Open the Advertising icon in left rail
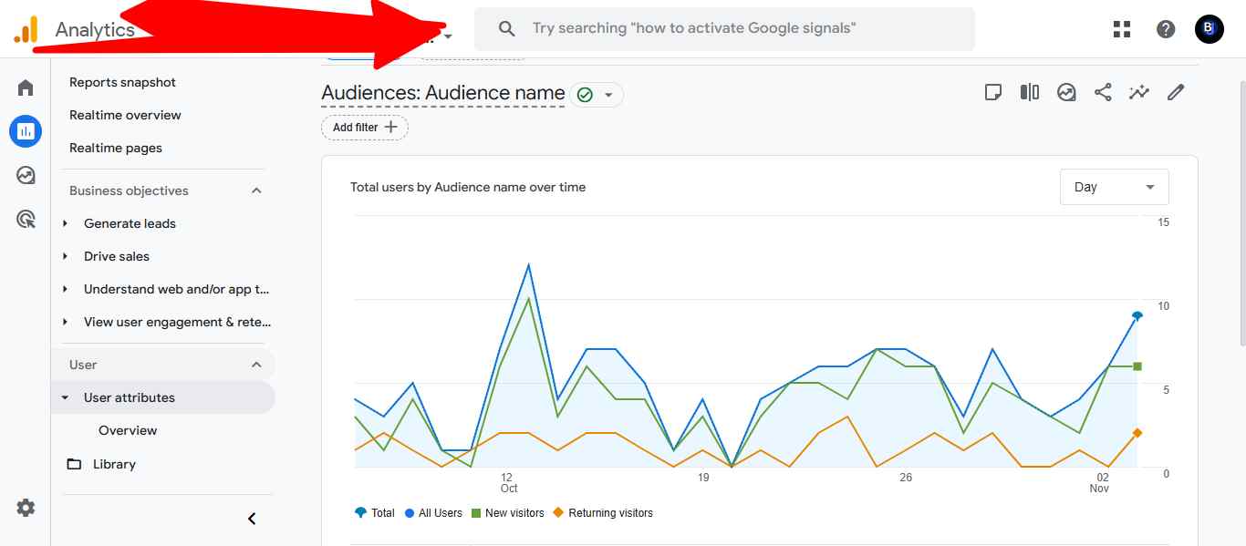1246x546 pixels. (x=26, y=219)
